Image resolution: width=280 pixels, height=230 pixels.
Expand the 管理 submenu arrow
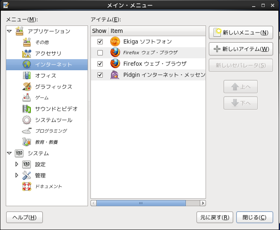point(17,175)
